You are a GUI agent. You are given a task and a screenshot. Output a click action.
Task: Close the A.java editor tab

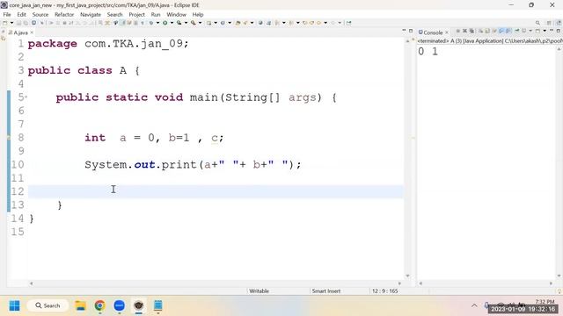pos(32,32)
